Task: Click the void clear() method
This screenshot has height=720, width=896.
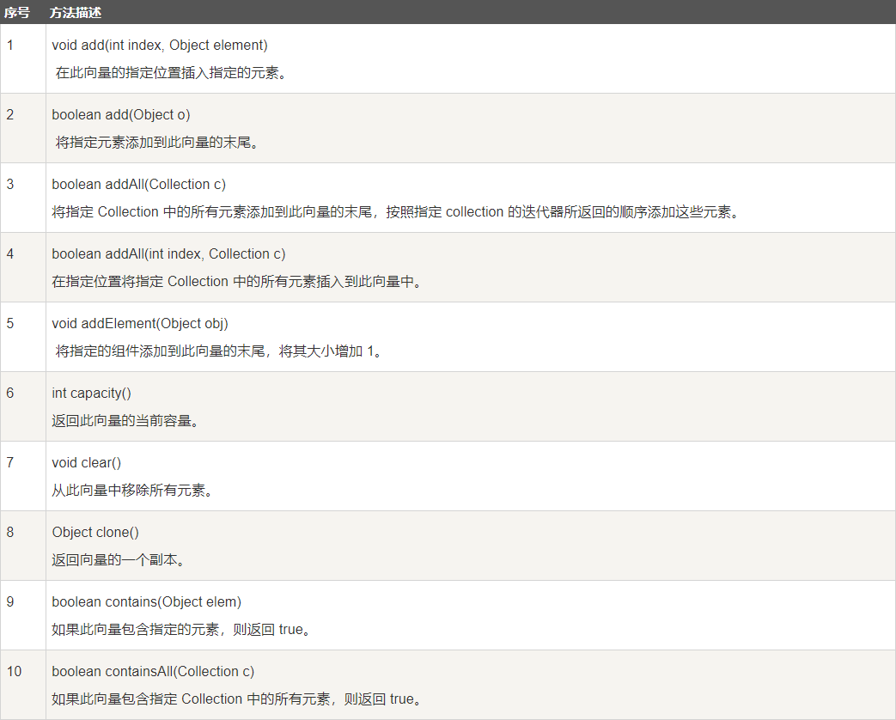Action: (x=86, y=463)
